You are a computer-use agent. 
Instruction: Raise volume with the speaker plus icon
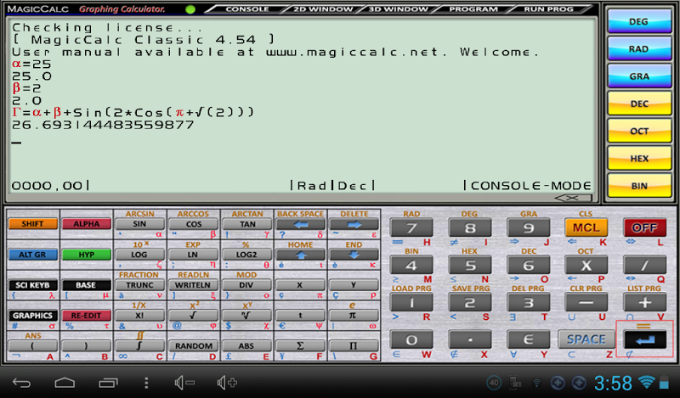[227, 383]
